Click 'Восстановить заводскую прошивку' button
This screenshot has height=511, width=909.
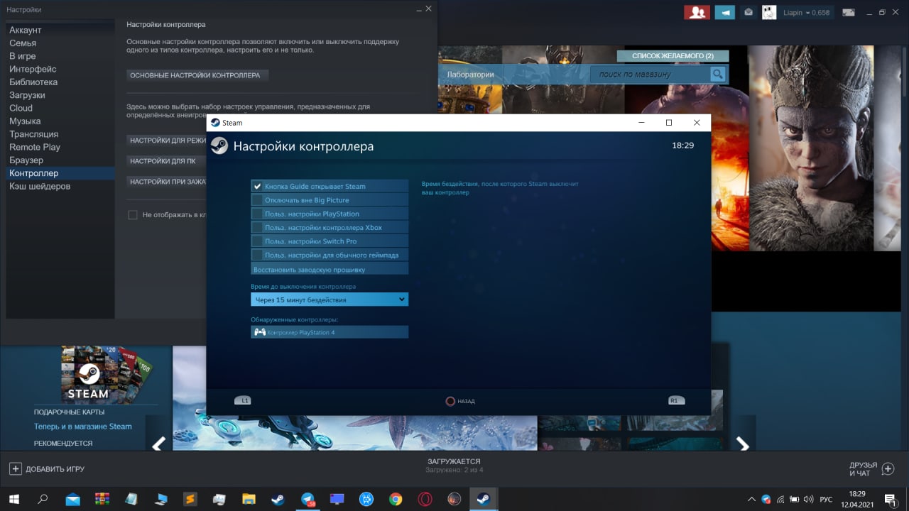pos(330,270)
